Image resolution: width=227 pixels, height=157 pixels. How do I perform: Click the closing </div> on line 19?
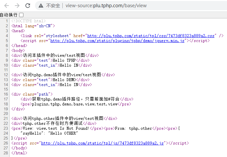pos(18,109)
